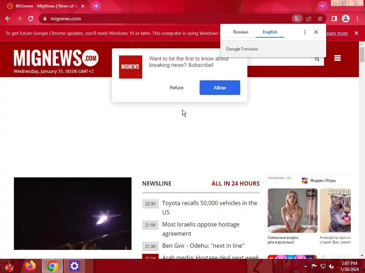Image resolution: width=365 pixels, height=273 pixels.
Task: Close the Google Translate popup
Action: coord(316,32)
